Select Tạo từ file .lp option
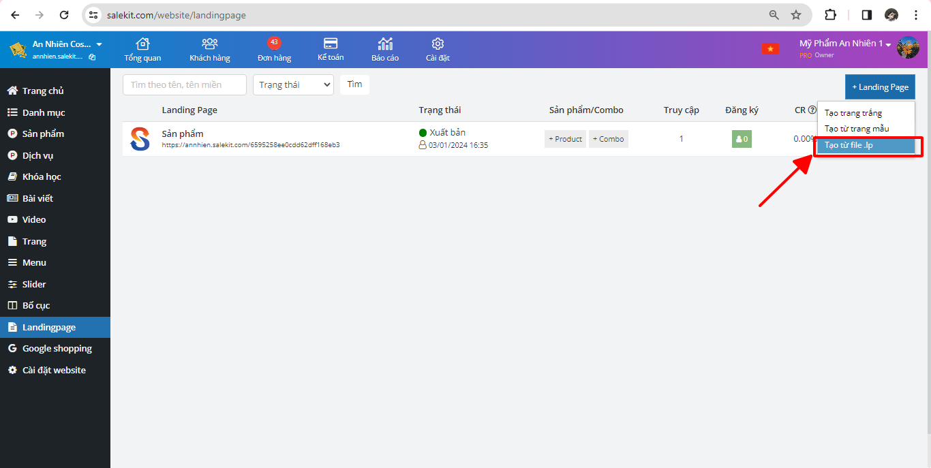 coord(866,145)
